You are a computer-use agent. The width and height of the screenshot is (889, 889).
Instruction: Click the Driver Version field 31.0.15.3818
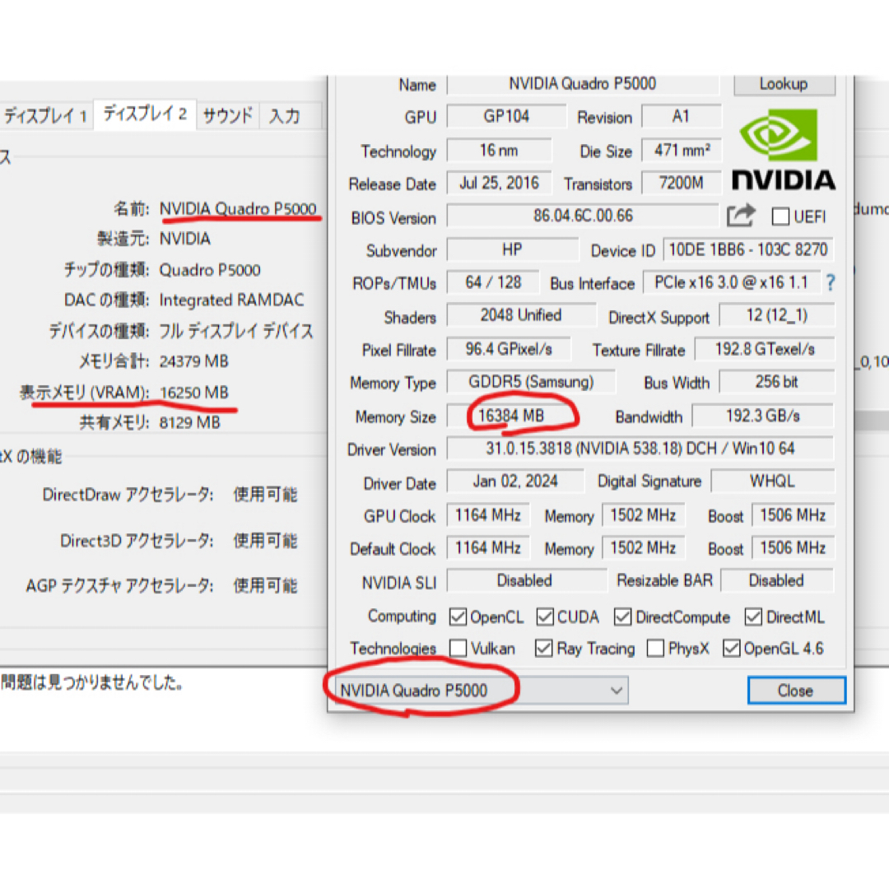click(640, 449)
